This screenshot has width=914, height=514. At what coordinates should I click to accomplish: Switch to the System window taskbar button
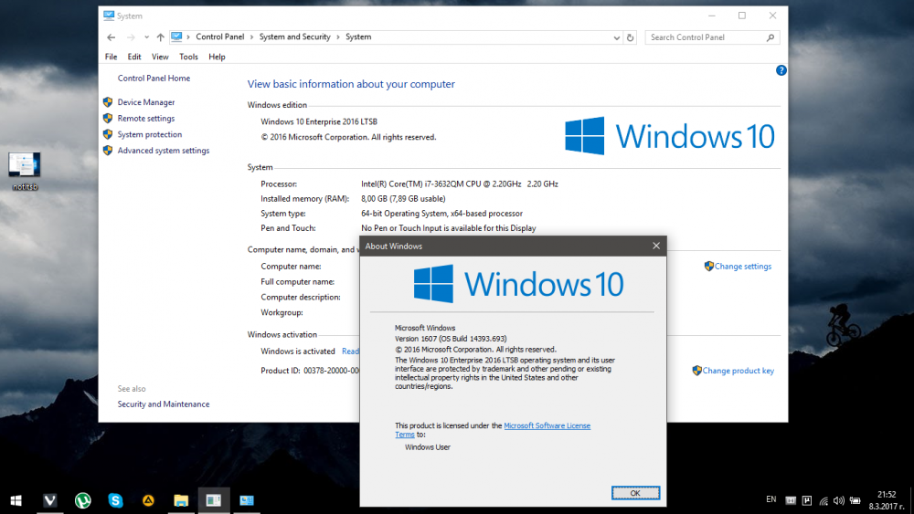click(x=247, y=500)
